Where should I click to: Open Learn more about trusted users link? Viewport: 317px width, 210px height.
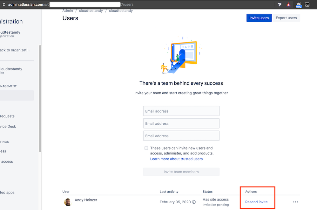click(x=176, y=159)
